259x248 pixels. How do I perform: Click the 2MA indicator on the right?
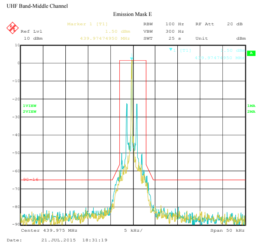[x=251, y=112]
